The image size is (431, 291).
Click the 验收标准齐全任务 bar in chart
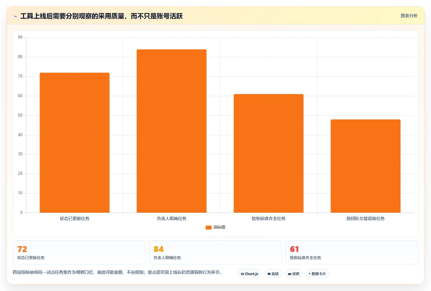click(269, 153)
